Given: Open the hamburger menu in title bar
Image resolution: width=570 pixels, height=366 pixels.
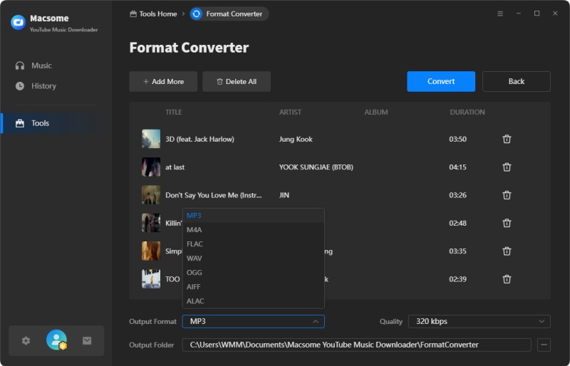Looking at the screenshot, I should [500, 14].
